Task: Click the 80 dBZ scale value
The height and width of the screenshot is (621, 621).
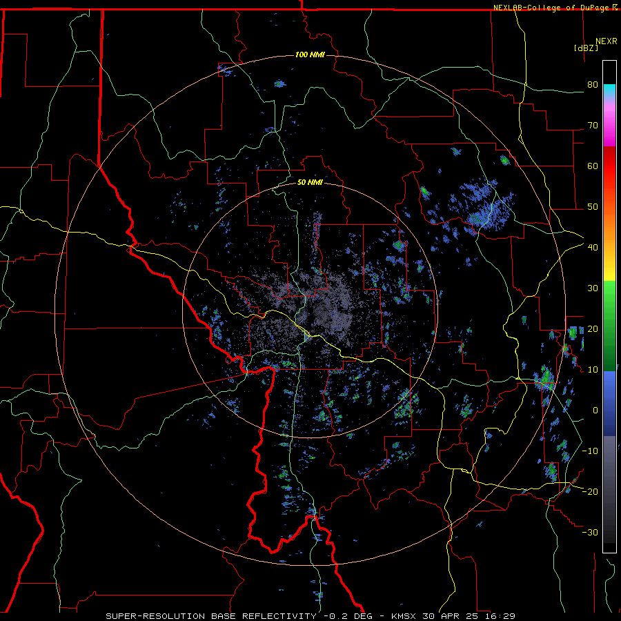Action: (593, 85)
